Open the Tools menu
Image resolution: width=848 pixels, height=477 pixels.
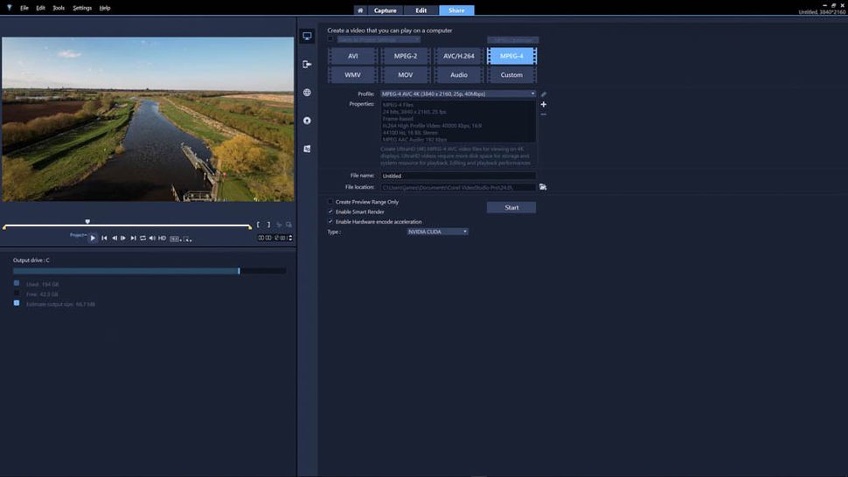59,8
